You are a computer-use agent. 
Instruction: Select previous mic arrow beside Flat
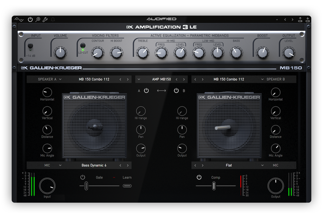coord(195,165)
